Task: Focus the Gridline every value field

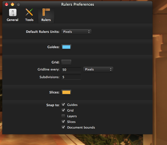Action: coord(71,70)
